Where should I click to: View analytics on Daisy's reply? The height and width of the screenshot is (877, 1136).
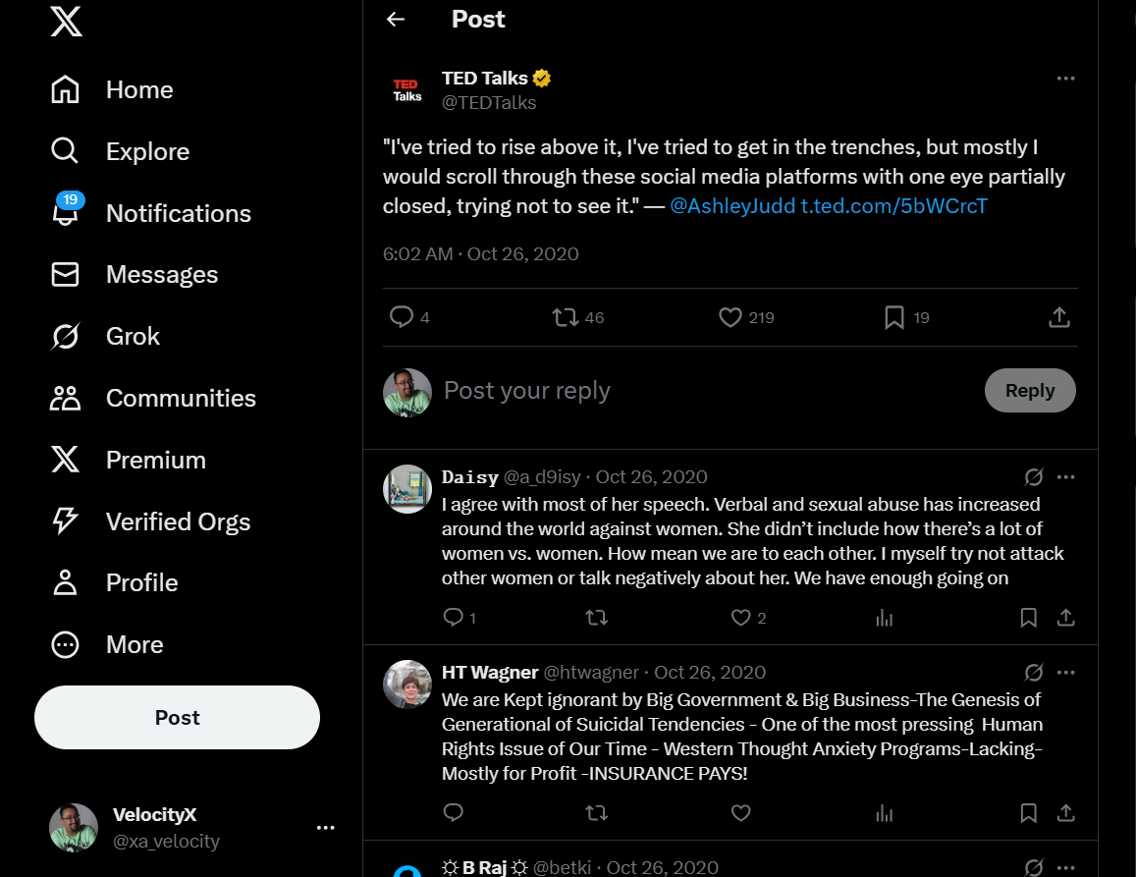point(885,618)
